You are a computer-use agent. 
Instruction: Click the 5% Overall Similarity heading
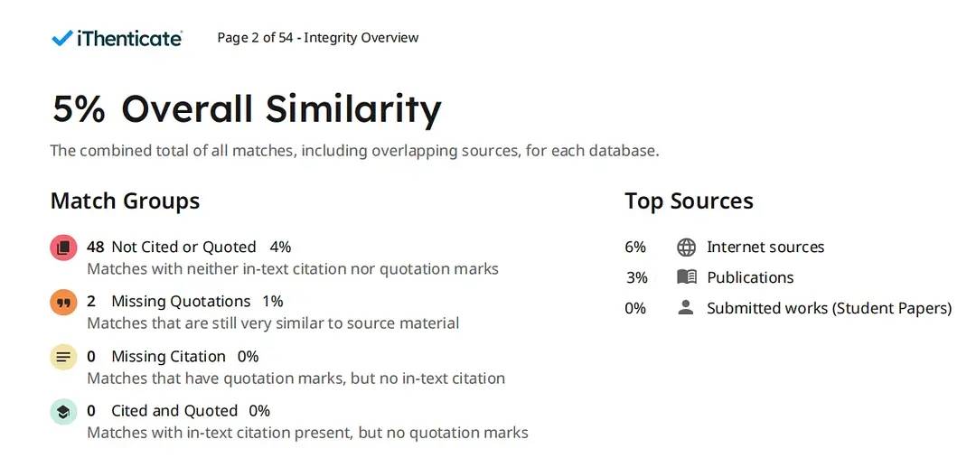(x=247, y=109)
